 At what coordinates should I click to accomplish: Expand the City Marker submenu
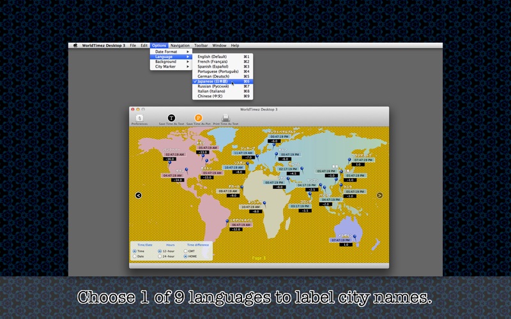click(x=171, y=66)
